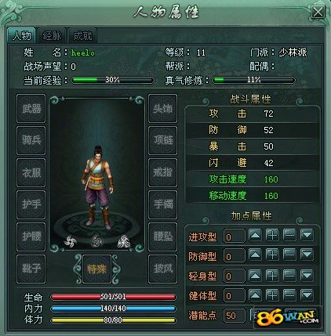Switch to the 成就 tab
This screenshot has height=336, width=331.
(x=82, y=35)
